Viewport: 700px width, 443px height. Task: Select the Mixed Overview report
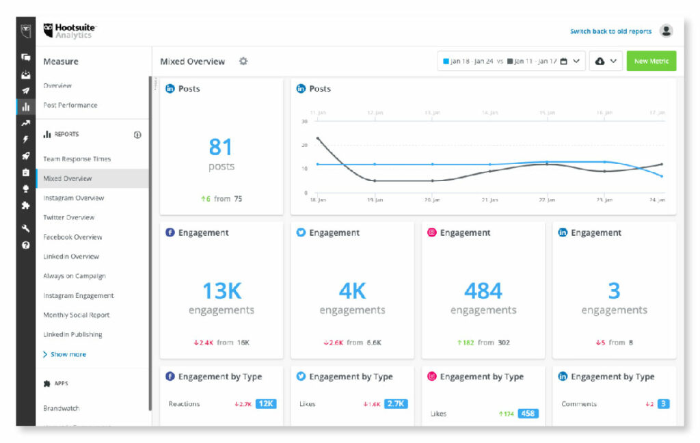(x=92, y=178)
